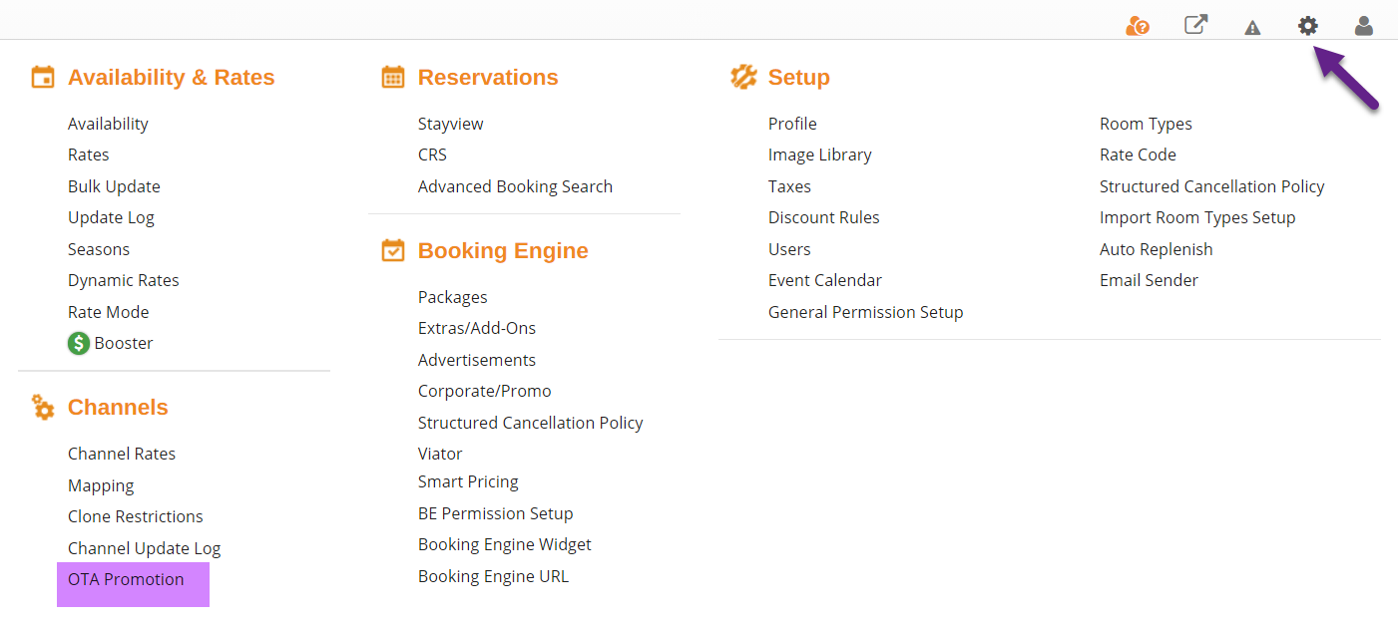Open the settings gear icon

pyautogui.click(x=1307, y=26)
